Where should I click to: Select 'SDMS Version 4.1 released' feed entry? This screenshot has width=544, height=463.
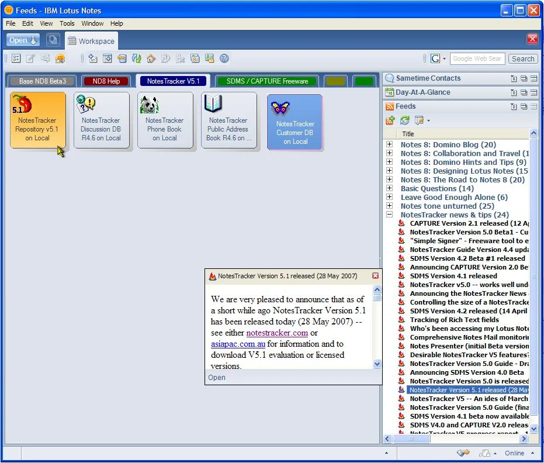(453, 276)
